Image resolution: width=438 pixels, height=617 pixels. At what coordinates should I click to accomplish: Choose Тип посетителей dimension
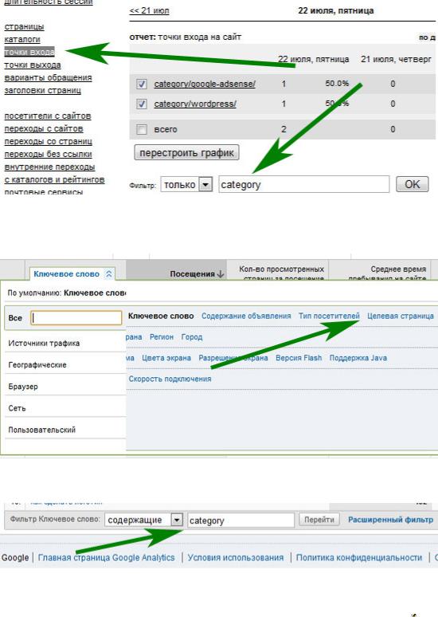pyautogui.click(x=329, y=316)
